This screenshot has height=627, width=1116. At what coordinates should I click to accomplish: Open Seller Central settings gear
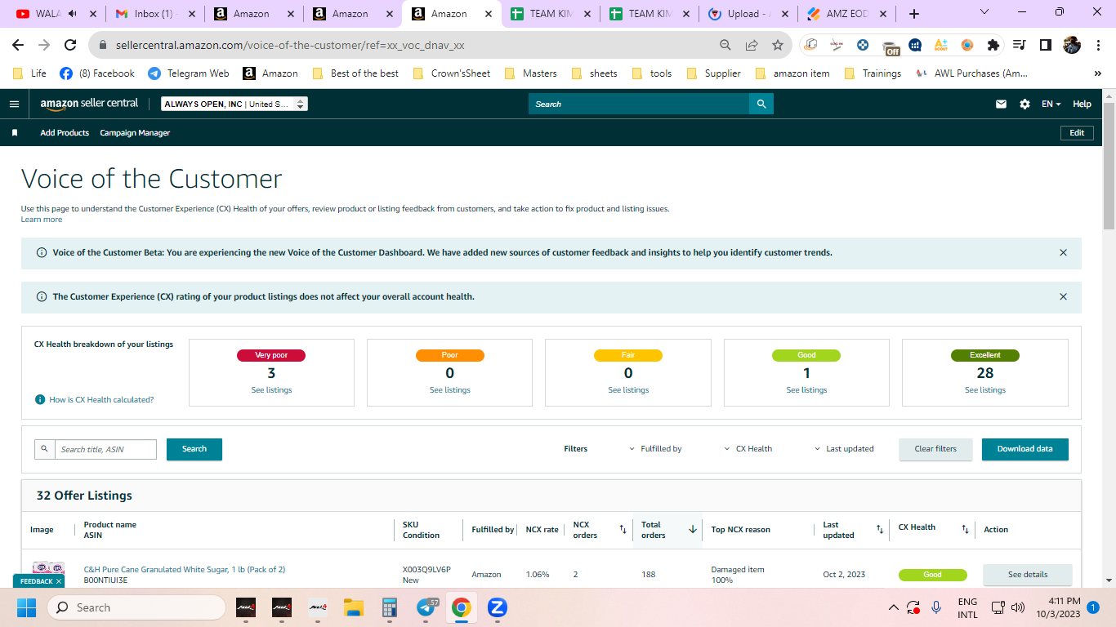pyautogui.click(x=1024, y=104)
